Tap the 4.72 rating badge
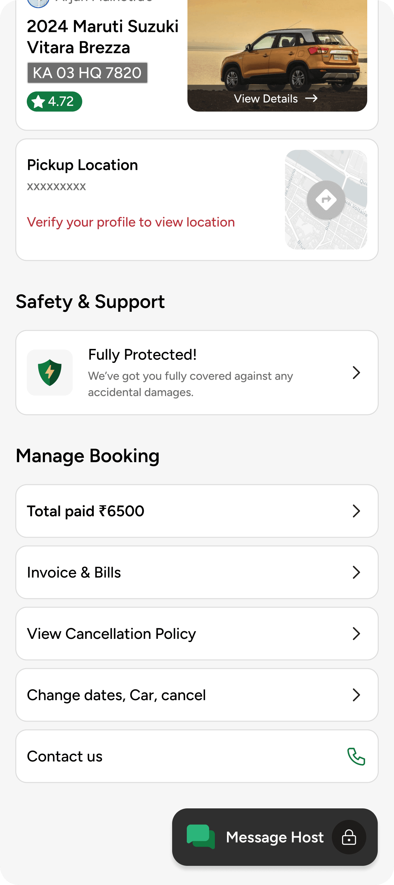 [x=55, y=101]
